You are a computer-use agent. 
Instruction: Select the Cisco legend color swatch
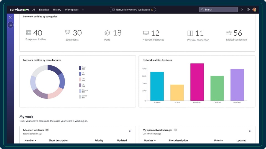(x=80, y=68)
